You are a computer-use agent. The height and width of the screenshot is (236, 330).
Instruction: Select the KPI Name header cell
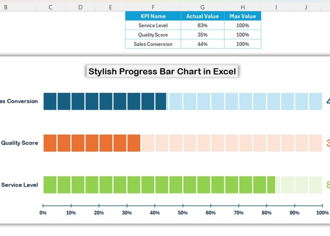tap(153, 16)
